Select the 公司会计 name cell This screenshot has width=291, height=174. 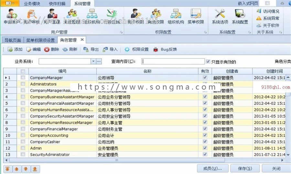[147, 135]
